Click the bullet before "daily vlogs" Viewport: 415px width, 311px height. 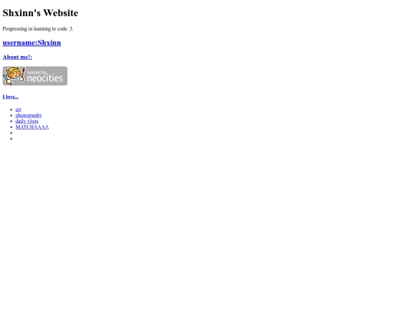click(x=12, y=121)
